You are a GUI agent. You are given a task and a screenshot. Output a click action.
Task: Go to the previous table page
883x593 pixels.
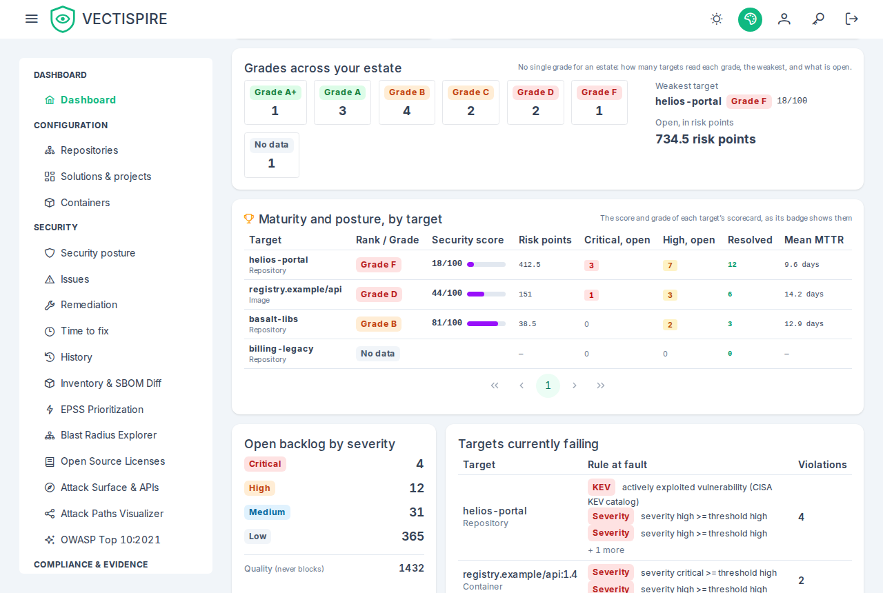(522, 385)
